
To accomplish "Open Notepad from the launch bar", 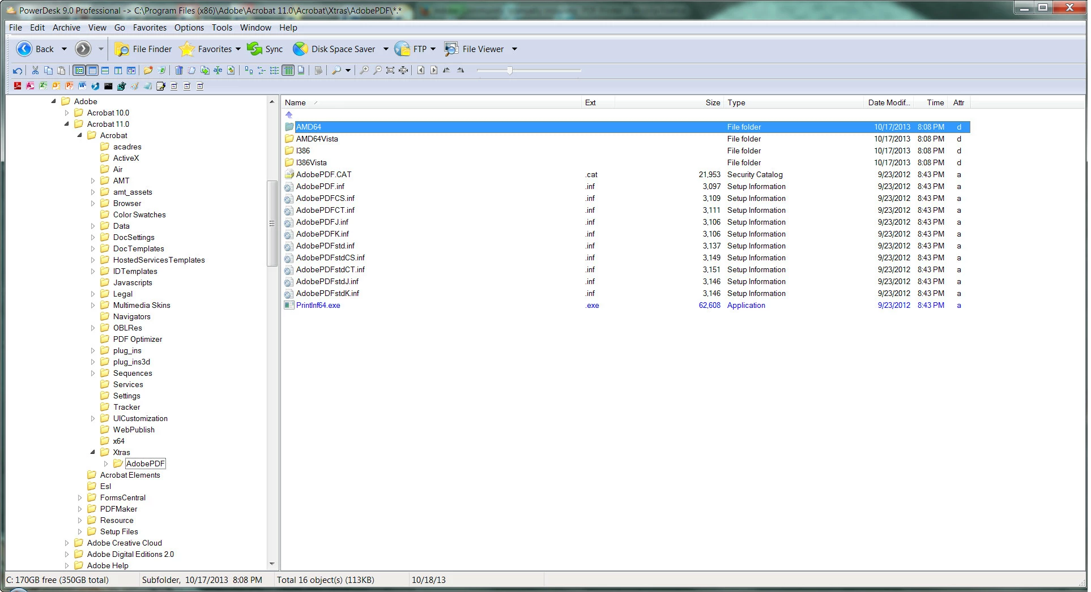I will [x=161, y=86].
